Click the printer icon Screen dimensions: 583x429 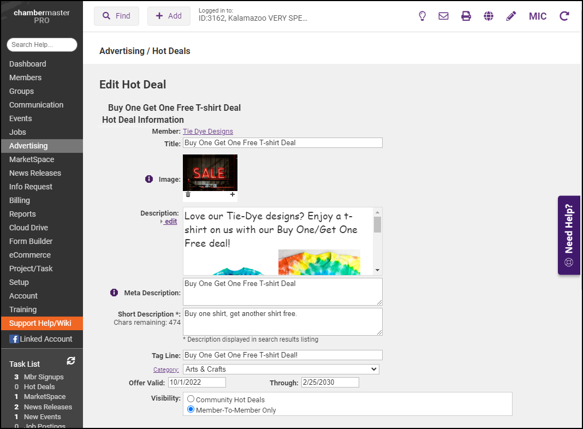(466, 16)
